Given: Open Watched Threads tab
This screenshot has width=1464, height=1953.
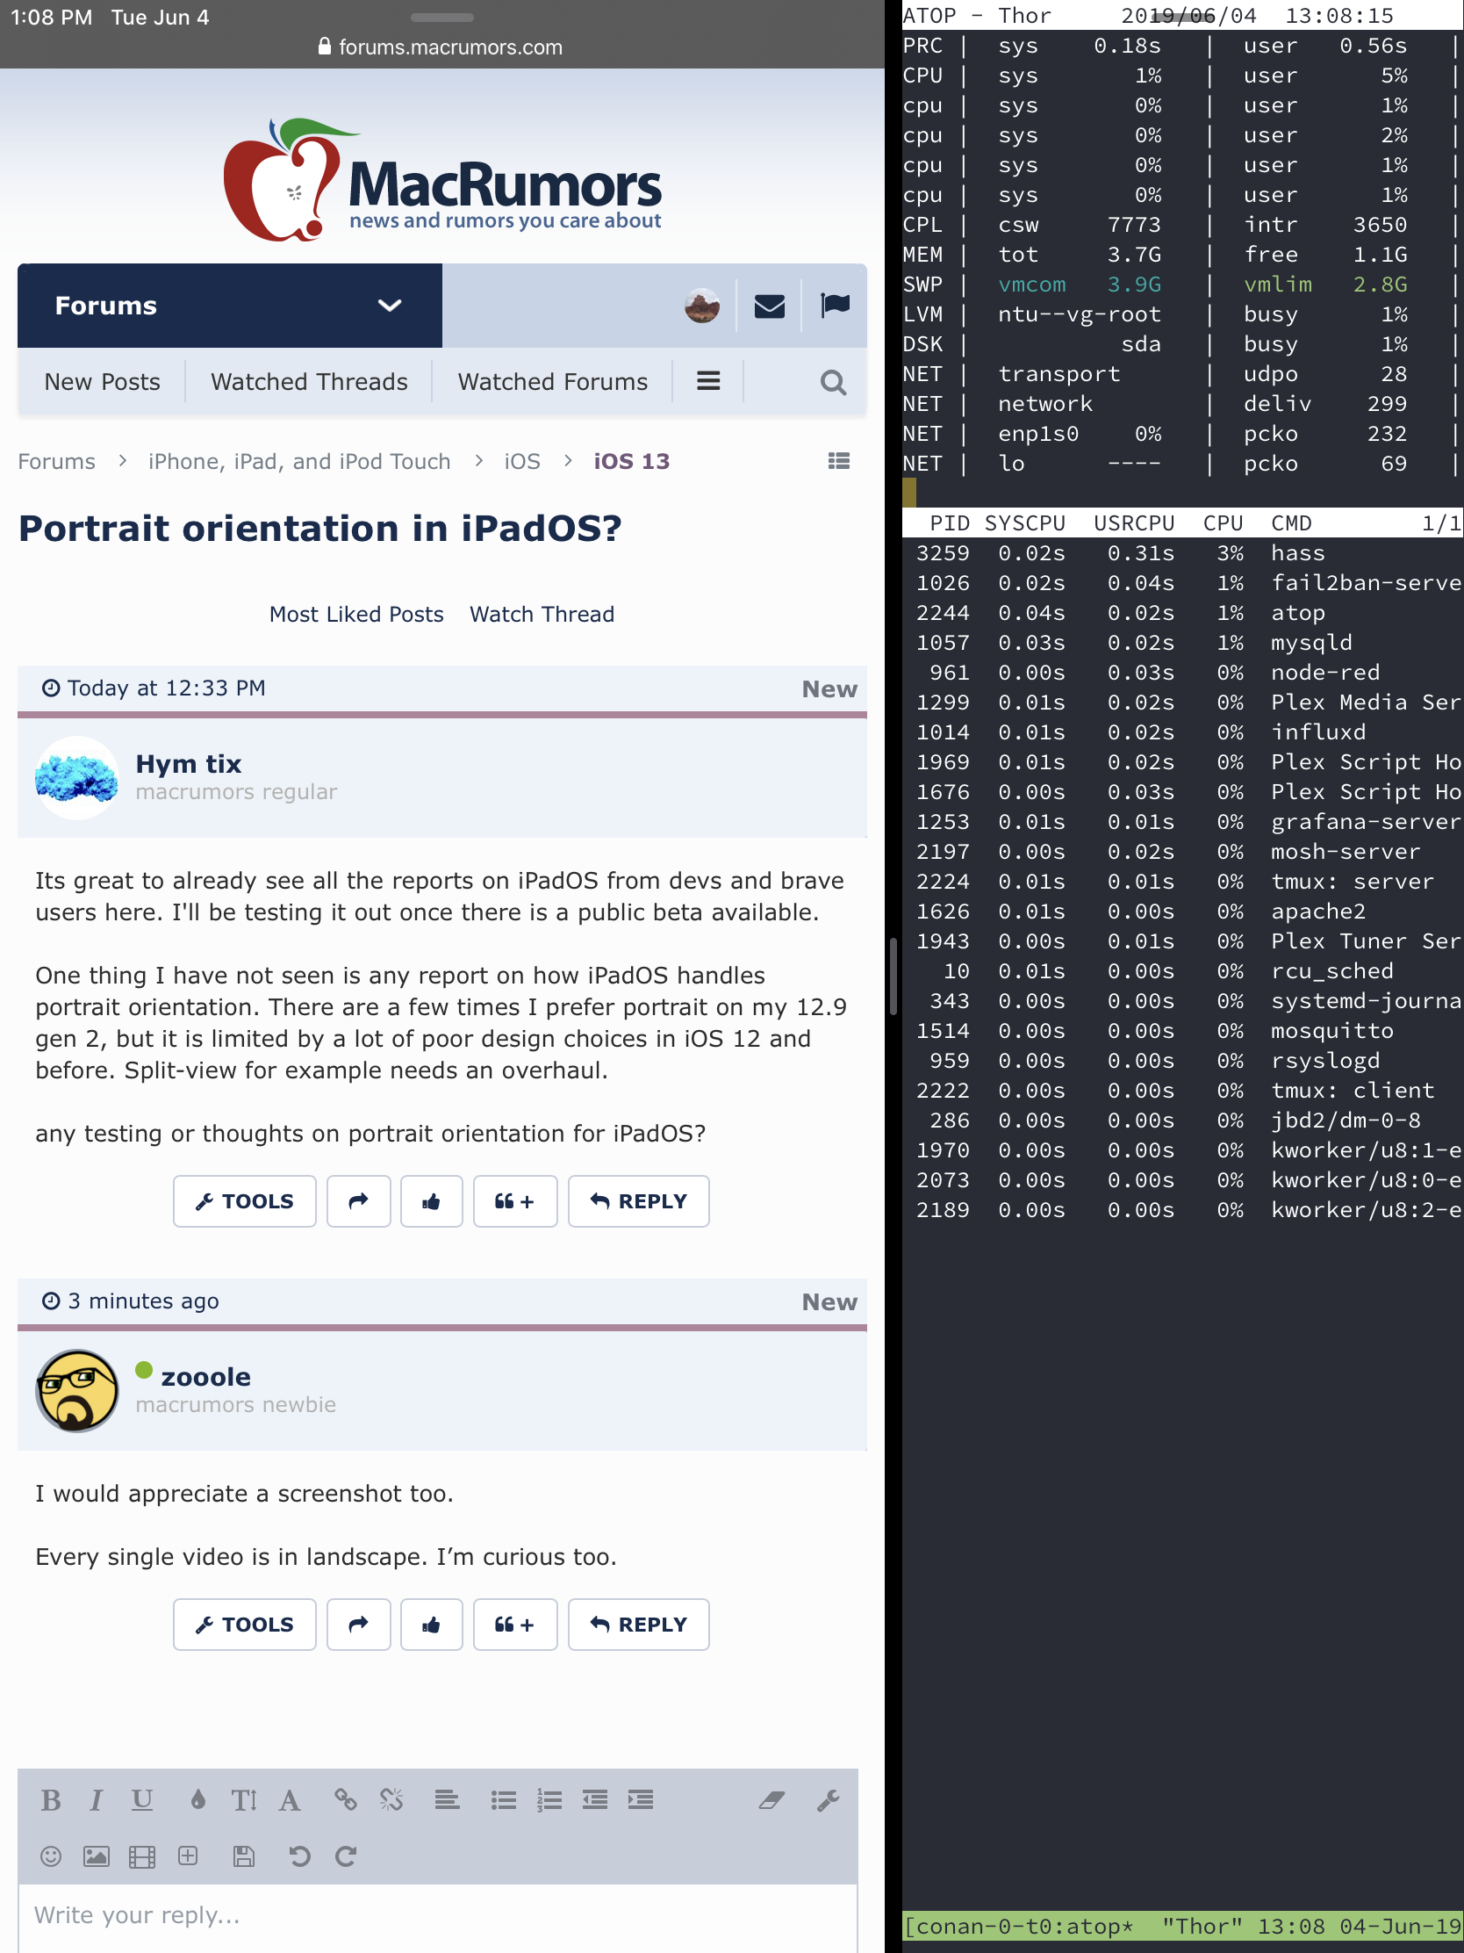Looking at the screenshot, I should coord(309,382).
